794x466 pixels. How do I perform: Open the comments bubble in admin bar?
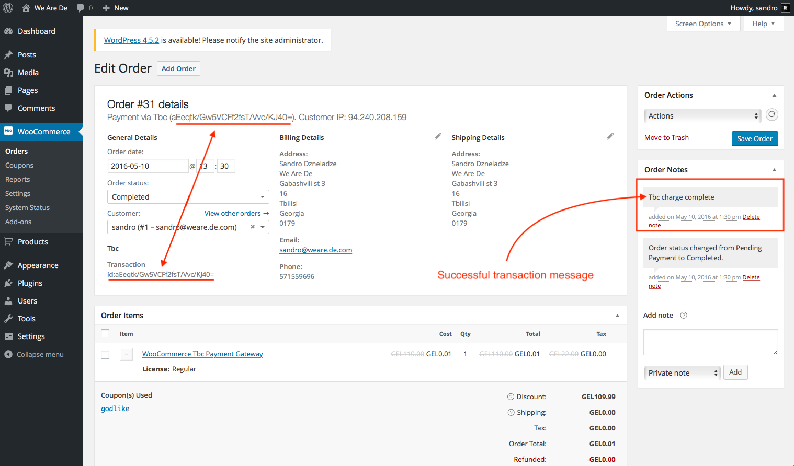(x=85, y=8)
